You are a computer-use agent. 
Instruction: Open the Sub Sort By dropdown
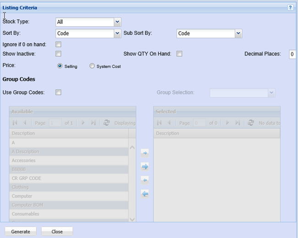[x=238, y=33]
